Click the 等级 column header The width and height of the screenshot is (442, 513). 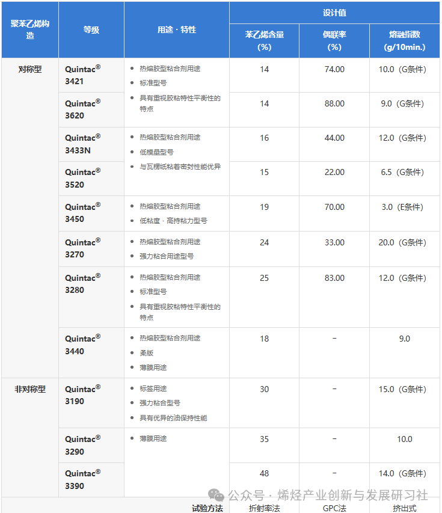91,29
